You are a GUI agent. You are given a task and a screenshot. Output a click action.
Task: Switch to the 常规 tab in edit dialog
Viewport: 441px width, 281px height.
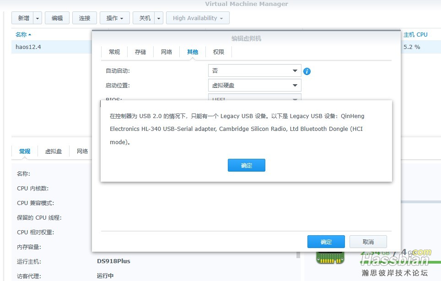point(114,52)
